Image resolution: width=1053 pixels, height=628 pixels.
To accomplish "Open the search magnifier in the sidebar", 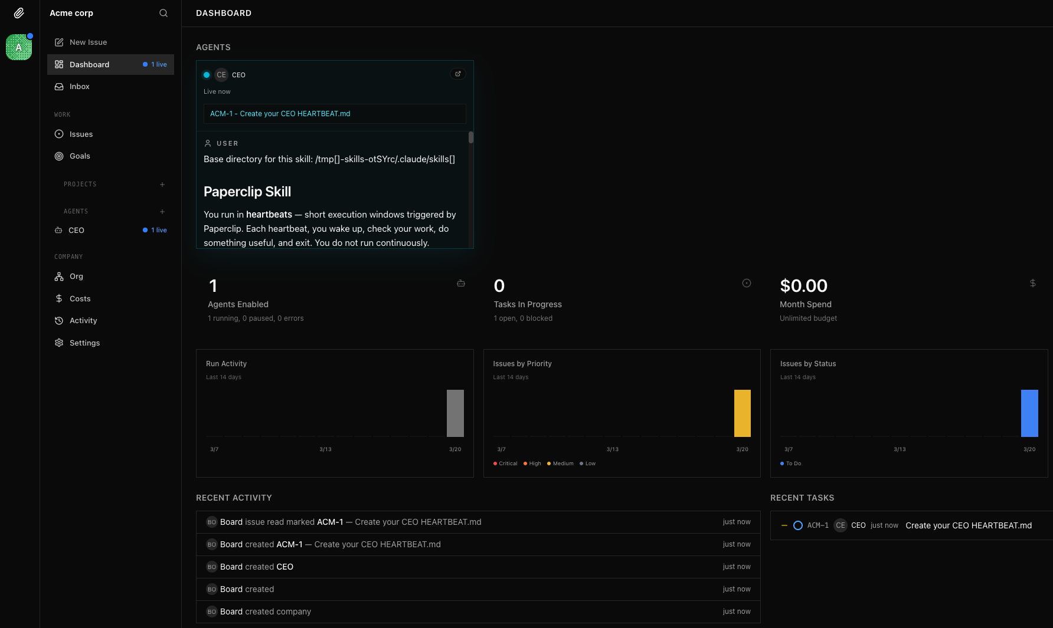I will click(163, 12).
